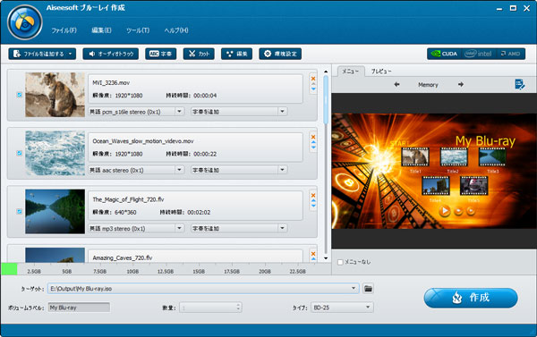Switch to the メニュー tab
Screen dimensions: 537x337
350,72
